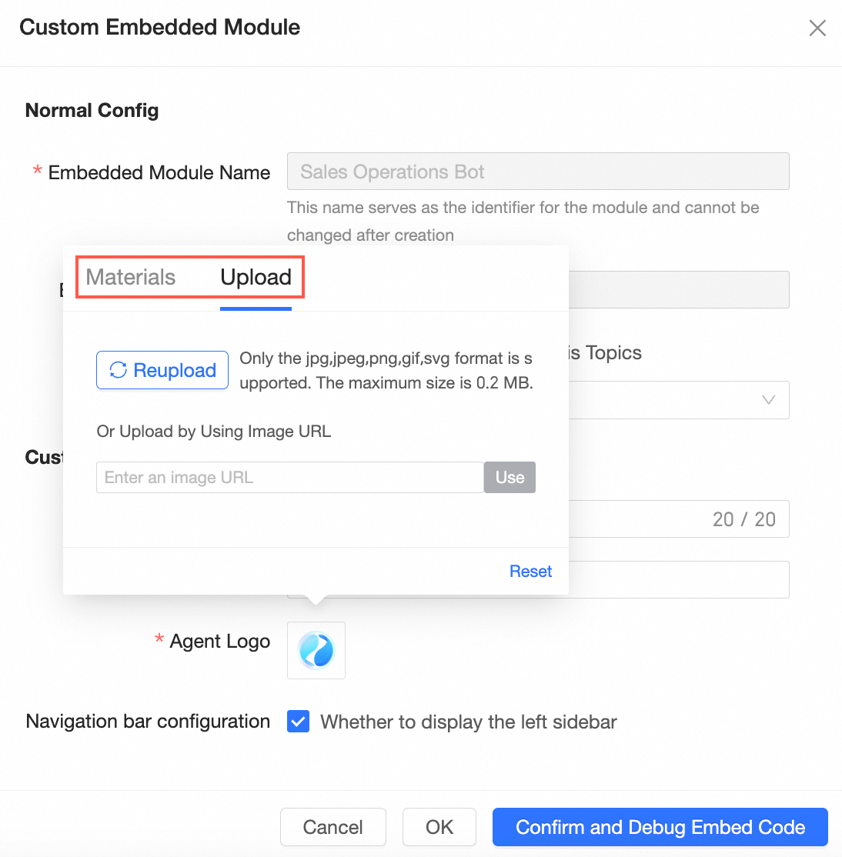Switch to the Materials tab
Screen dimensions: 842x857
[x=131, y=277]
